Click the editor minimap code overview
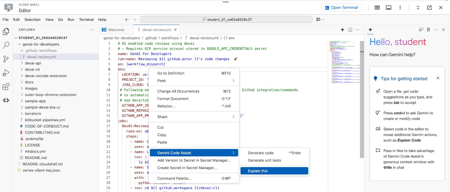450x192 pixels. tap(344, 62)
